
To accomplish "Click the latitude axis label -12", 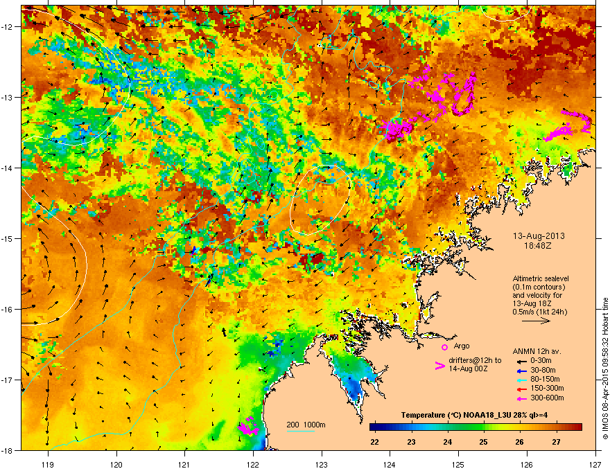I will click(8, 27).
